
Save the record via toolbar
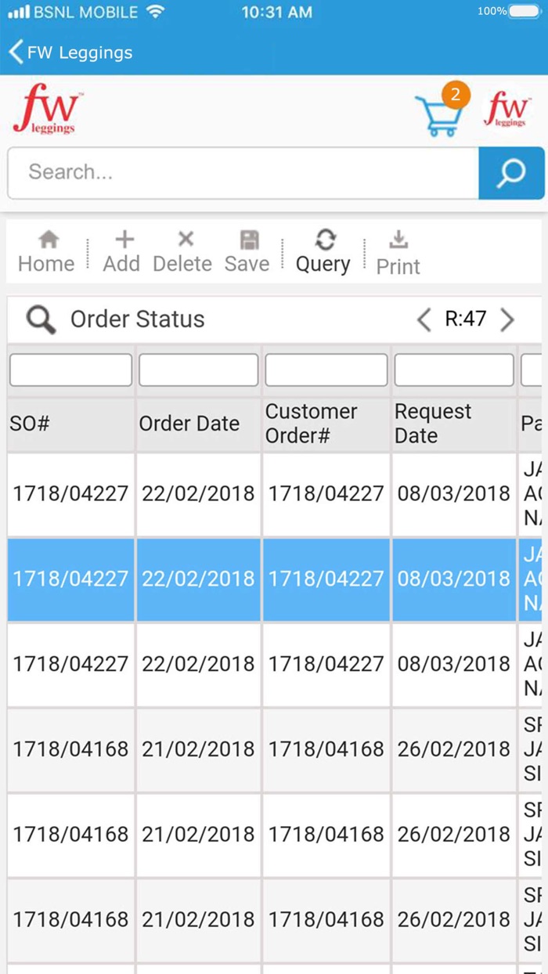[247, 253]
